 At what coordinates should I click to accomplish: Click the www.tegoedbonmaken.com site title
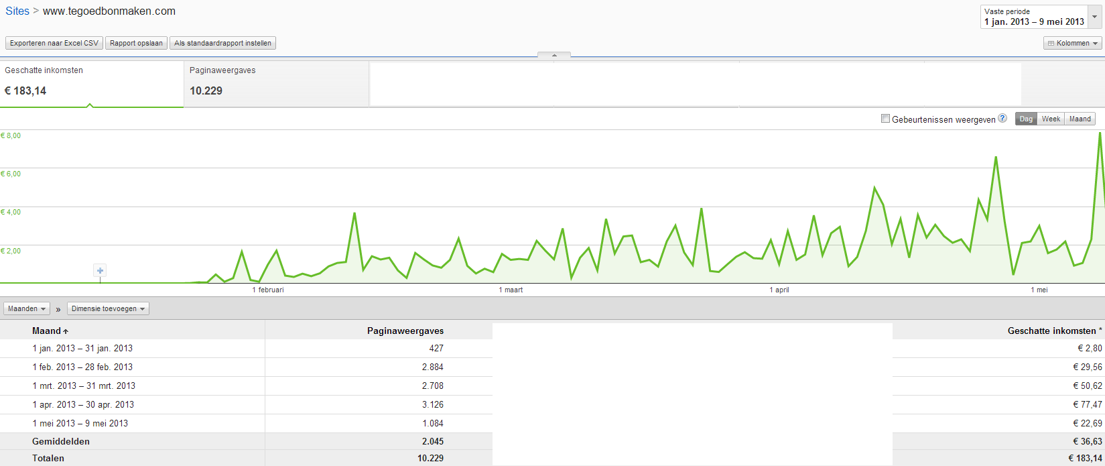[x=109, y=11]
